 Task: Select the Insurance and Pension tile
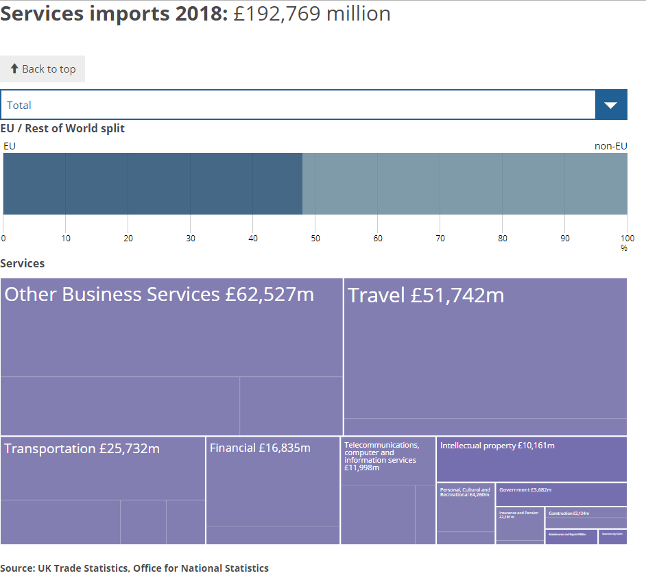pyautogui.click(x=520, y=524)
